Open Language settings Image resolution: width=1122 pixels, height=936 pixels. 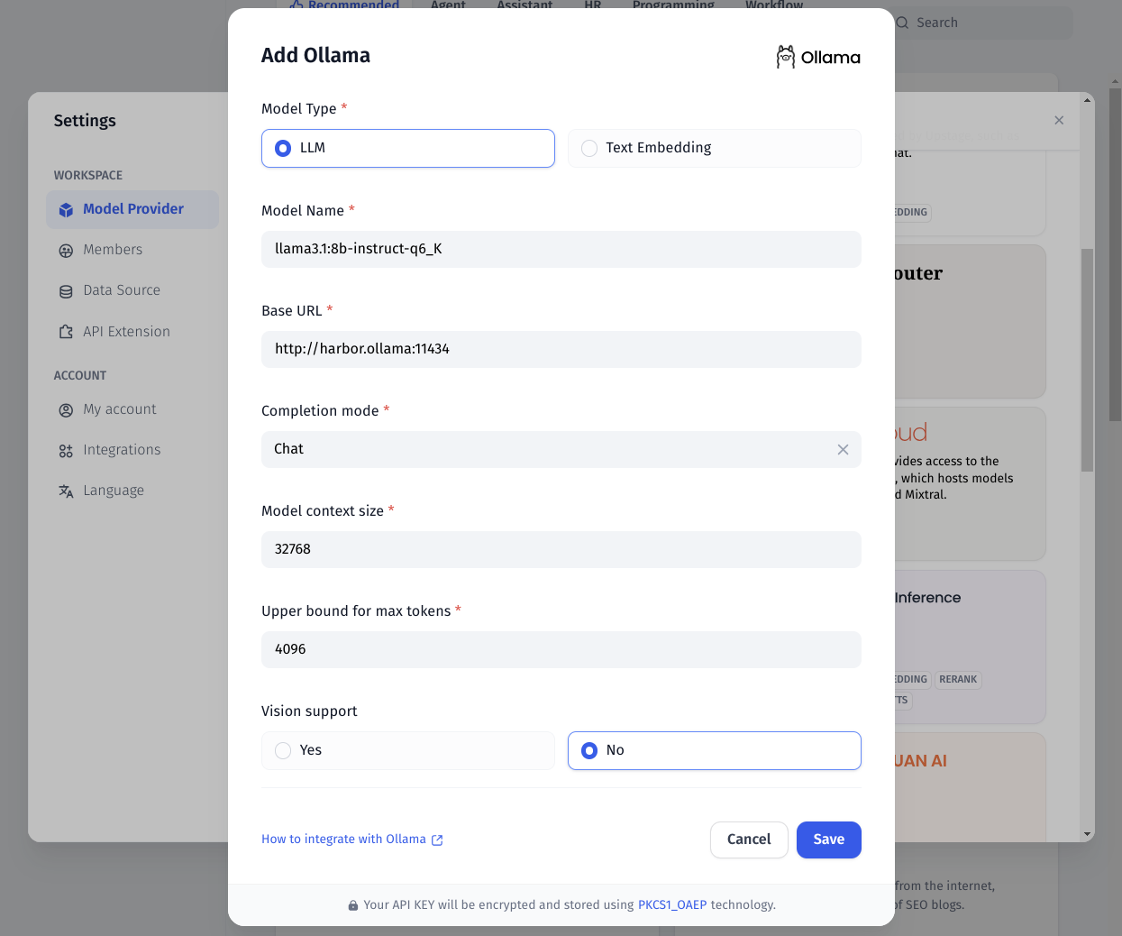132,491
